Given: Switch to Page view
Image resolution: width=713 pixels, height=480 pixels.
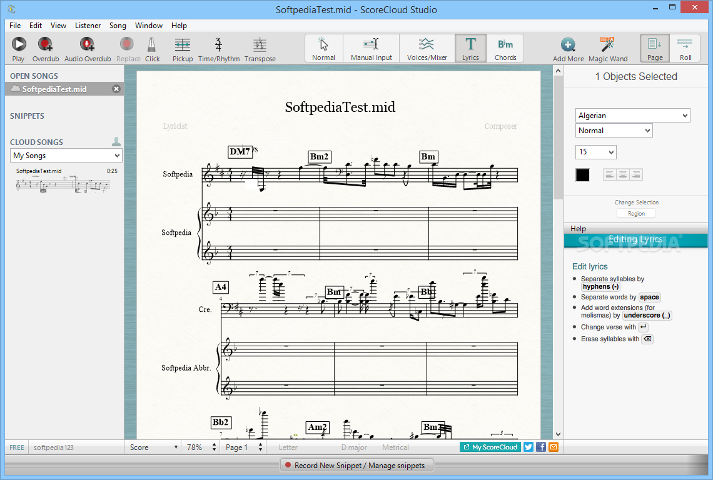Looking at the screenshot, I should tap(655, 48).
